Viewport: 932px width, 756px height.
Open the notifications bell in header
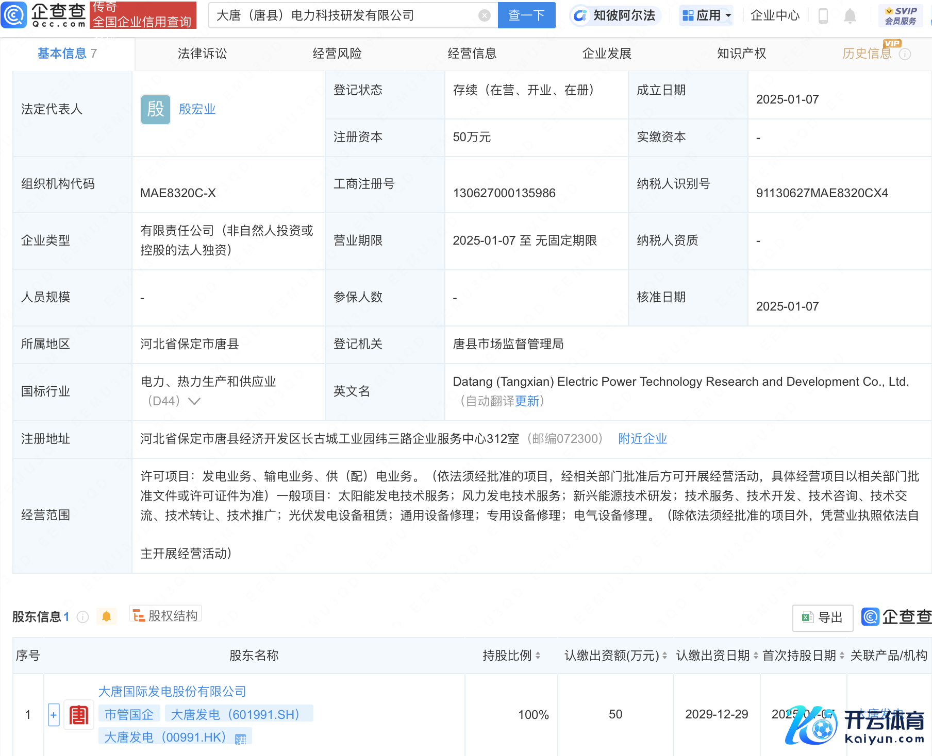point(850,16)
